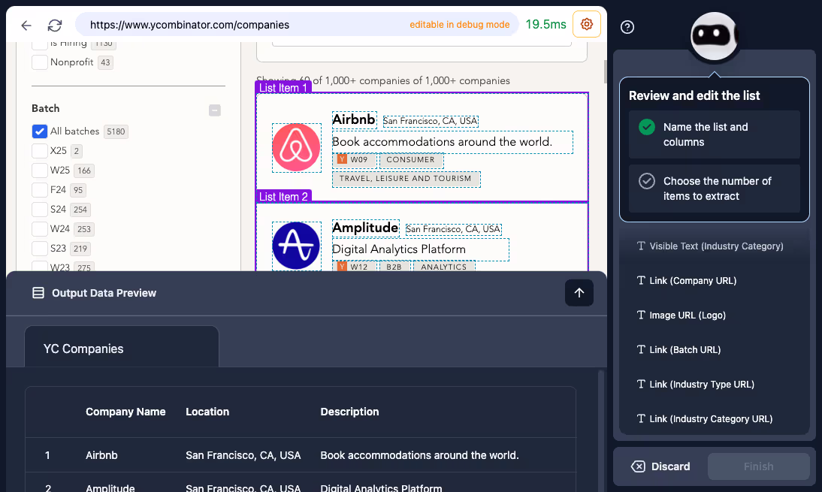Click the orange Y badge on Airbnb's listing
This screenshot has width=822, height=492.
[343, 159]
